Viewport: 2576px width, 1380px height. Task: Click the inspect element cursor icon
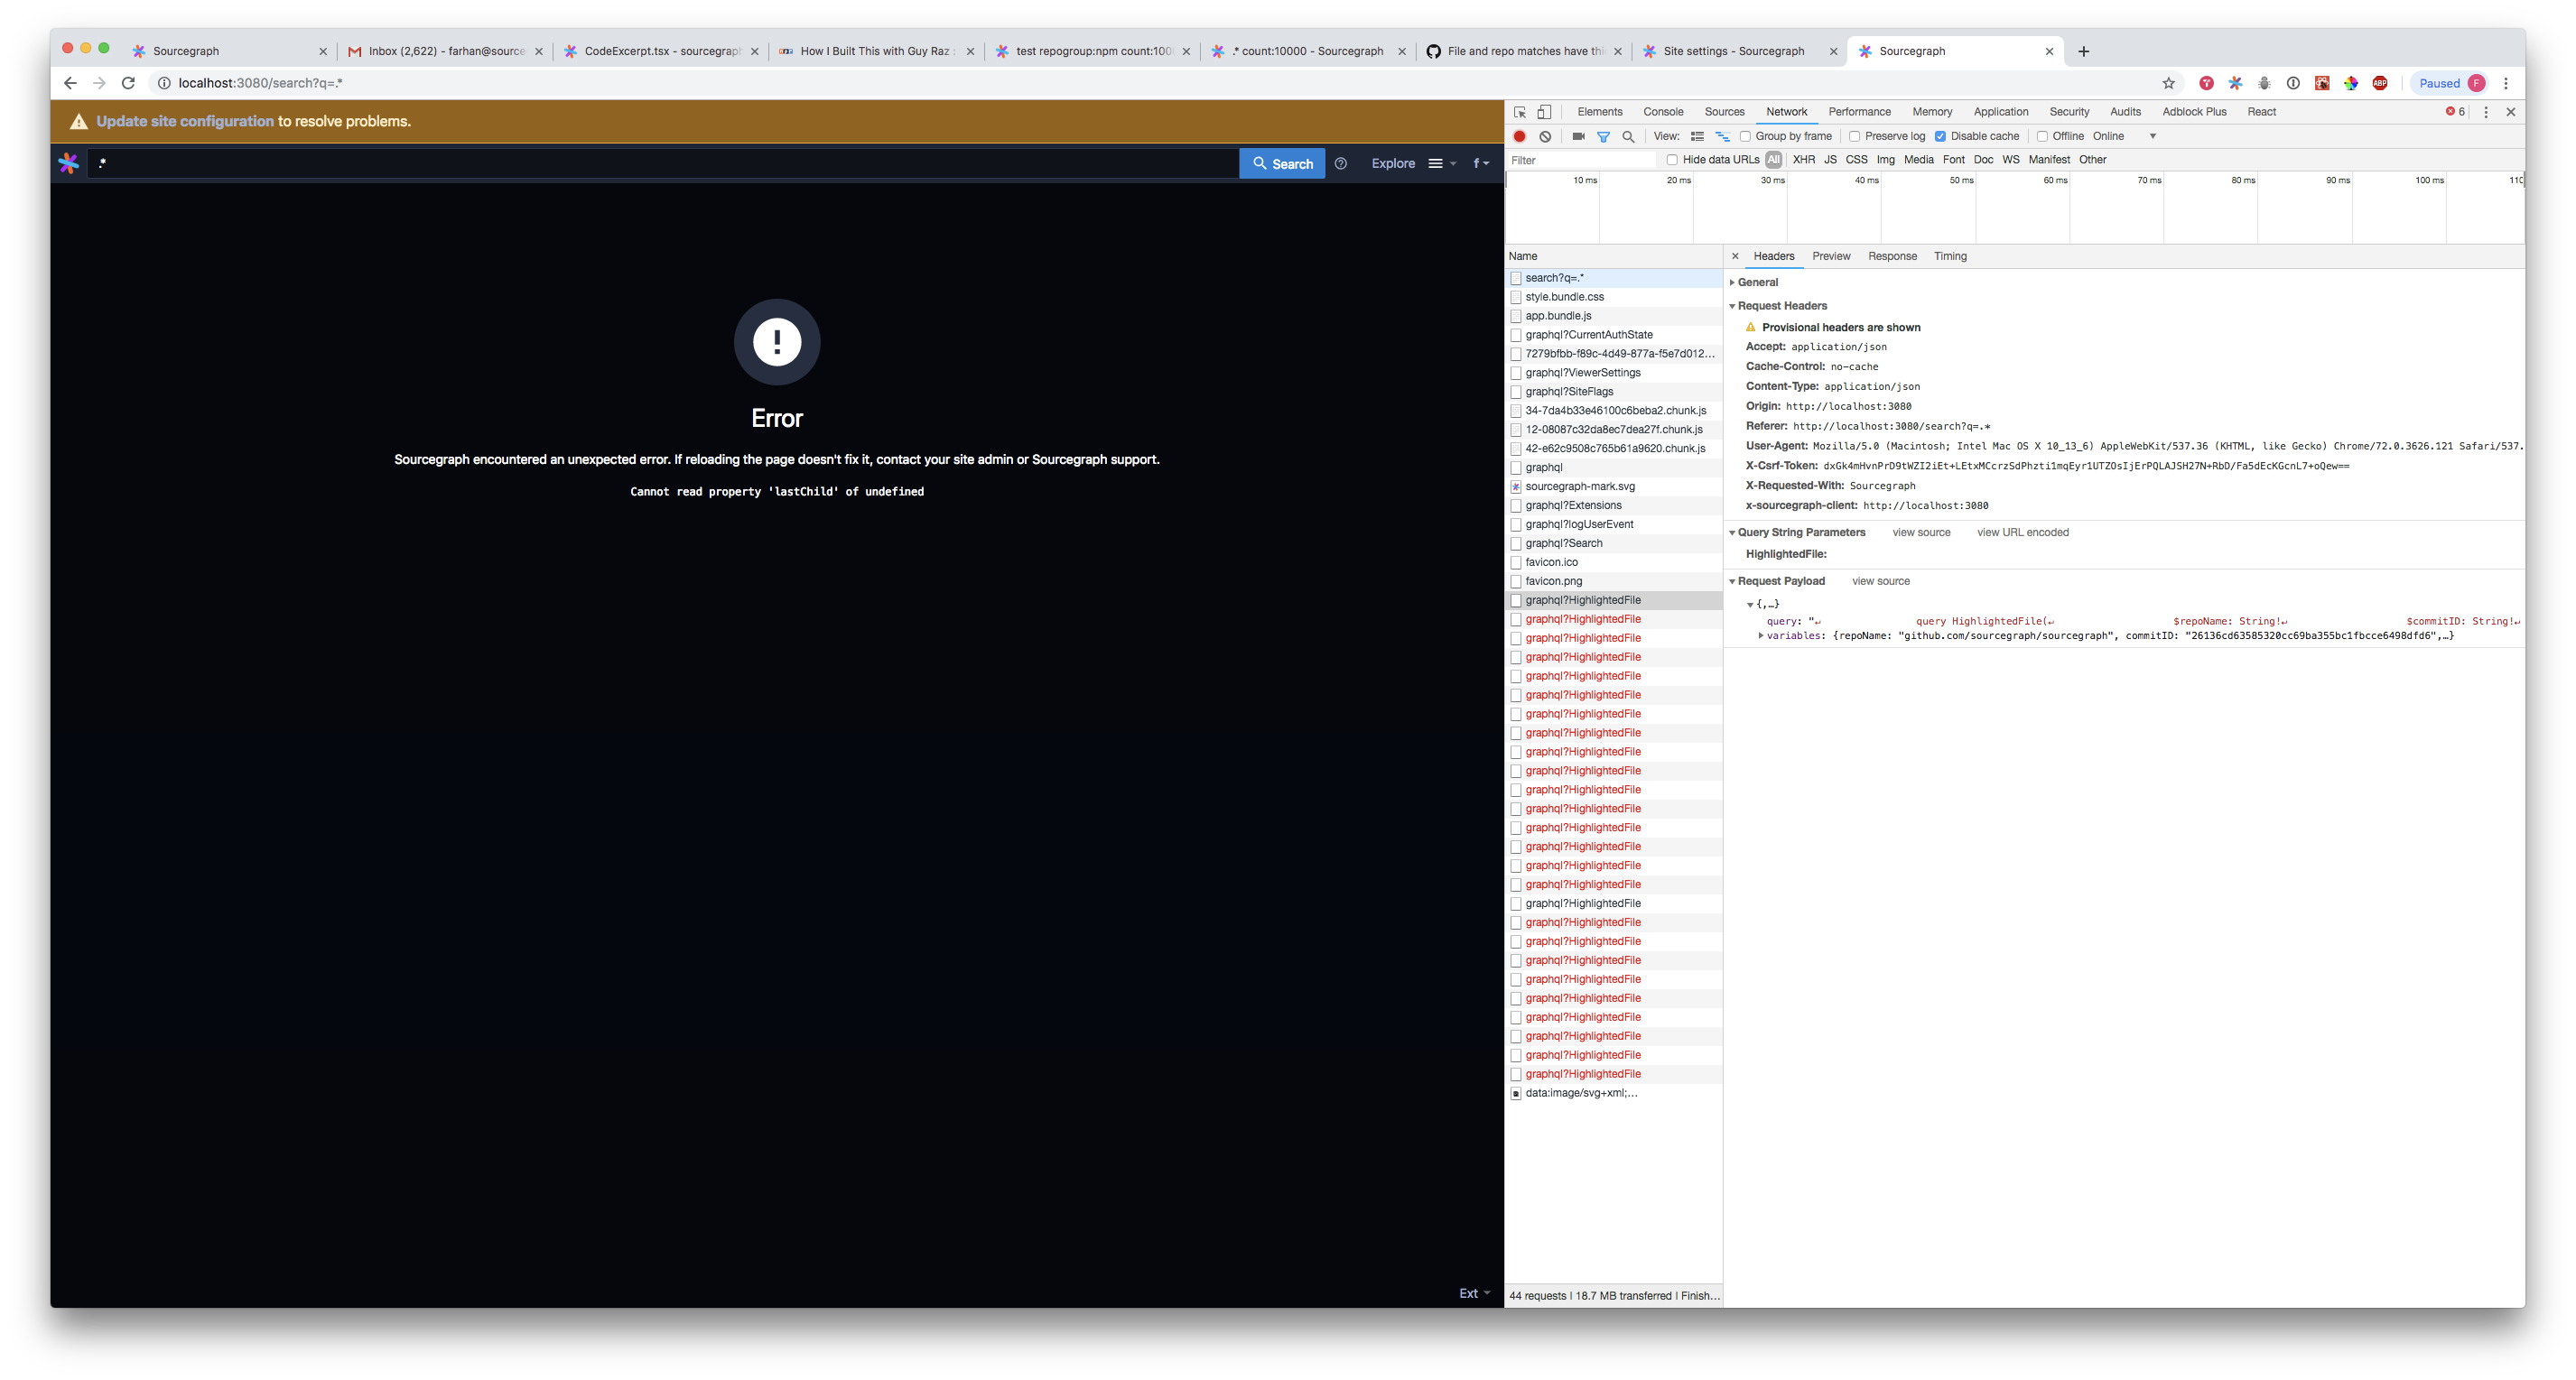pyautogui.click(x=1520, y=112)
